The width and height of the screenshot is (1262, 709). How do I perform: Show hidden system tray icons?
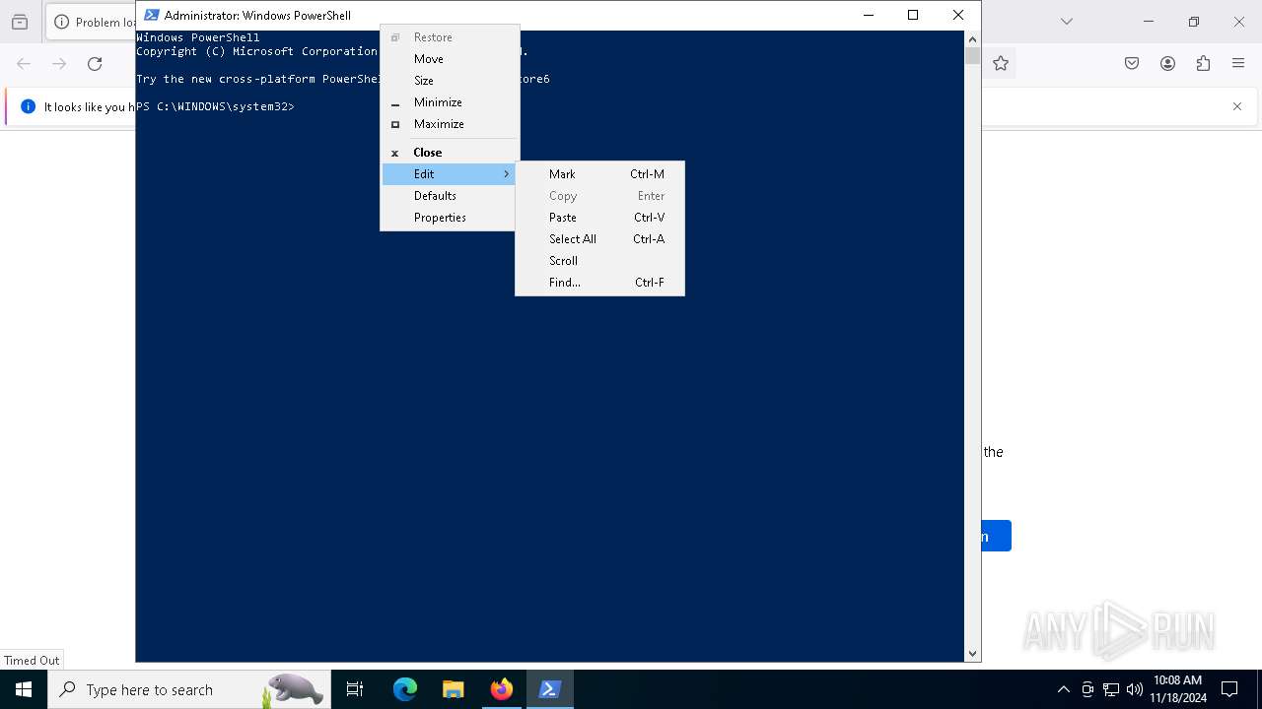coord(1063,689)
